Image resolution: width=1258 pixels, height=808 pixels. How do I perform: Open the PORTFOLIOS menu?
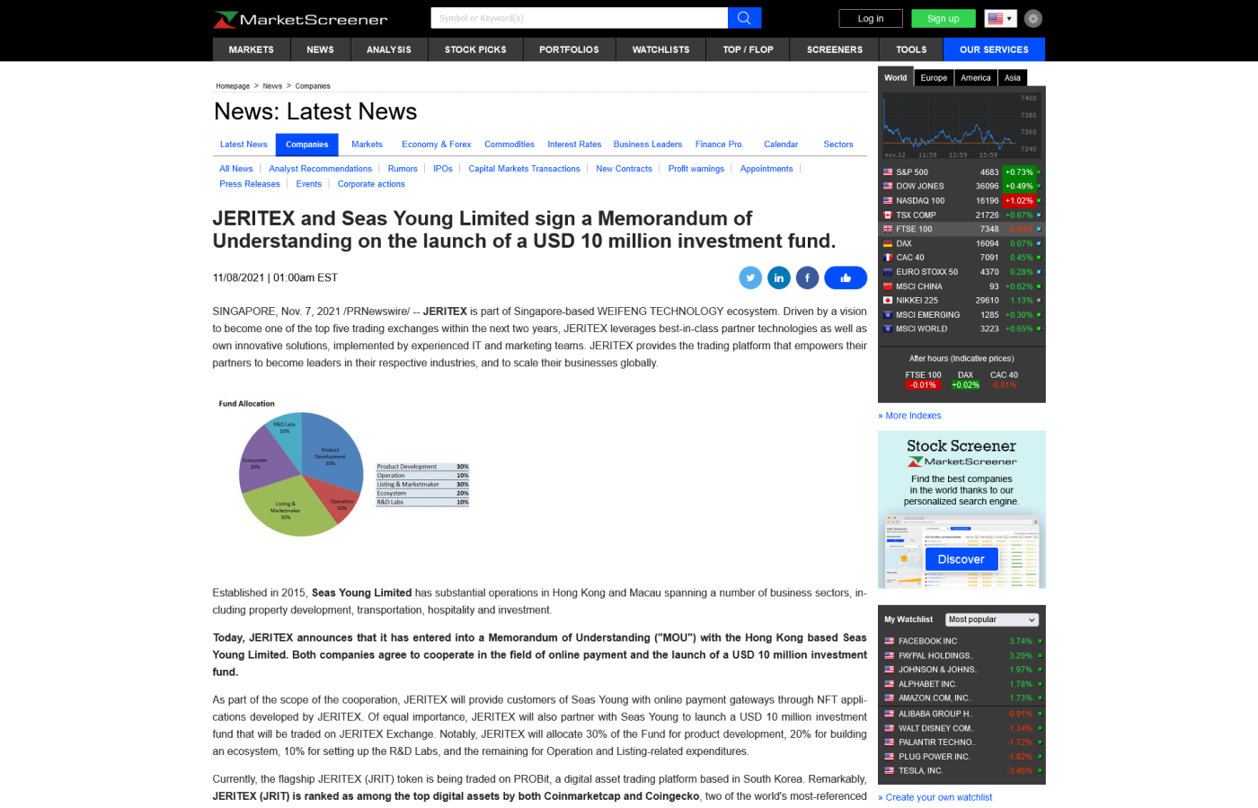coord(569,49)
